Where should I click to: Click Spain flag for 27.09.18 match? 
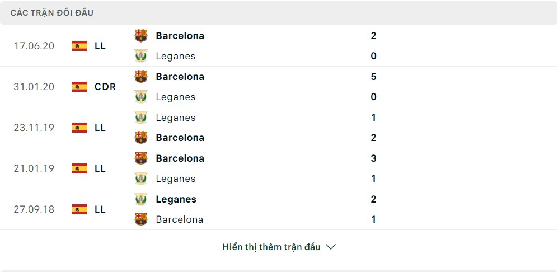point(79,209)
